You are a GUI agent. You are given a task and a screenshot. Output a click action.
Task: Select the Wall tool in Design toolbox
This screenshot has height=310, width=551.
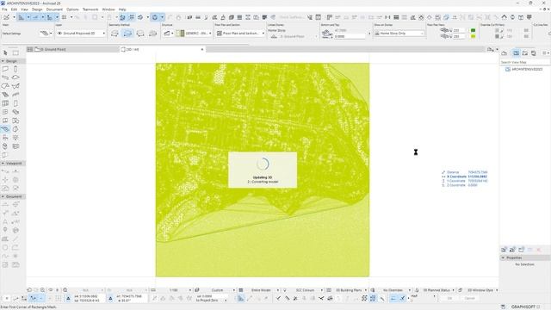[x=5, y=69]
